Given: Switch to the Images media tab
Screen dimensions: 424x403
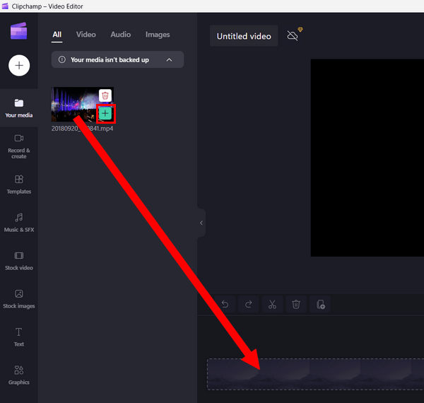Looking at the screenshot, I should pos(158,35).
